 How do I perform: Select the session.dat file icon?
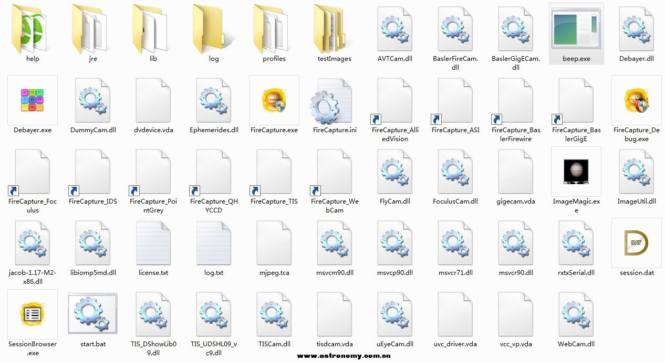(637, 243)
